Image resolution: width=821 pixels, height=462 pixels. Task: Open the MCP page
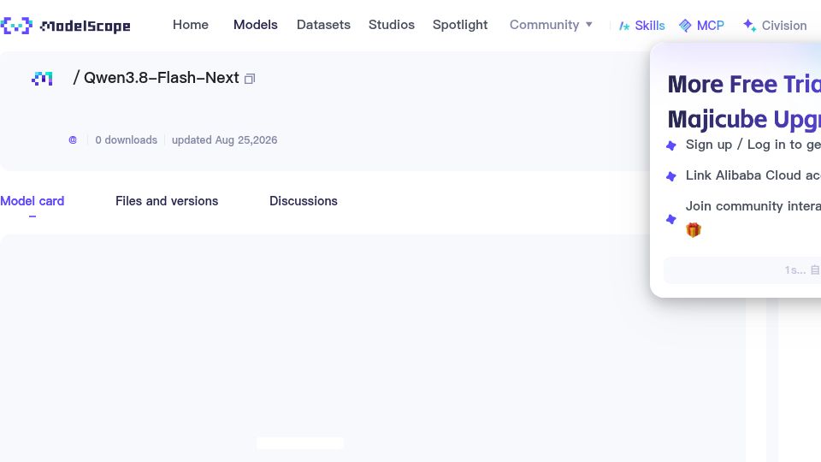(x=701, y=25)
